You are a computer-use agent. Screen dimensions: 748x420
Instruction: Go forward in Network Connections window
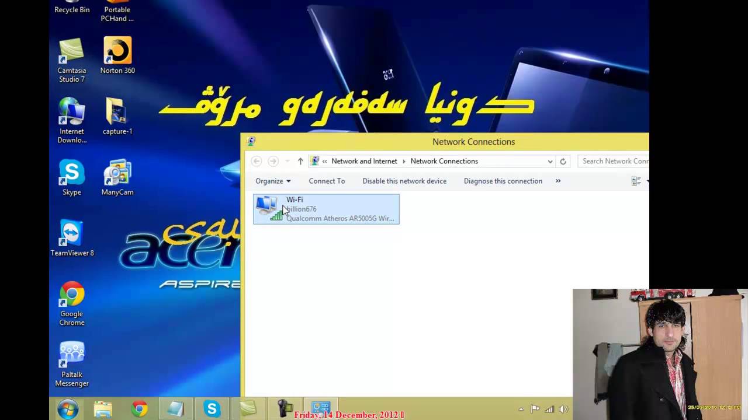click(273, 161)
